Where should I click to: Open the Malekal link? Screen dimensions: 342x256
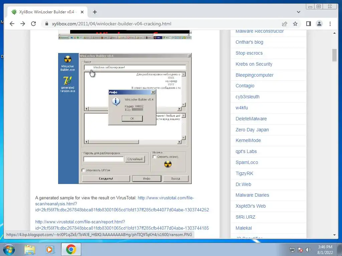pyautogui.click(x=243, y=228)
